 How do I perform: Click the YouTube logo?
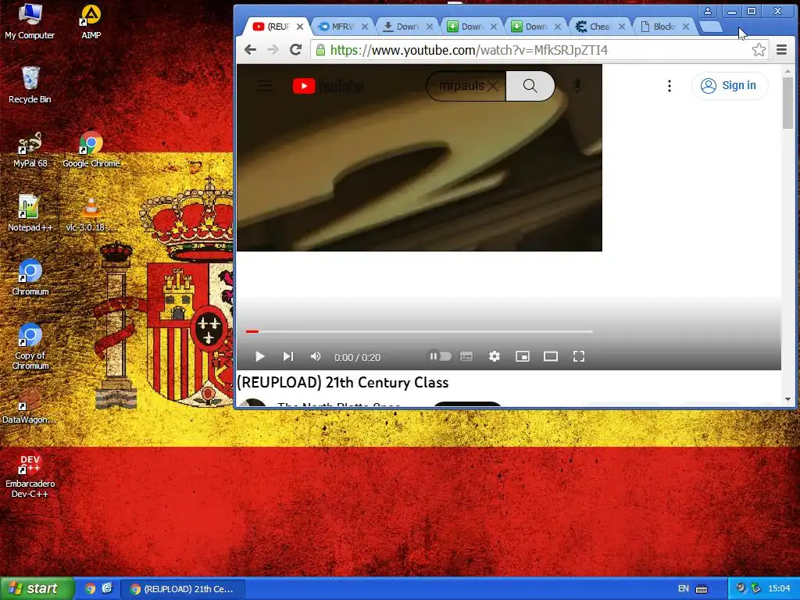327,86
